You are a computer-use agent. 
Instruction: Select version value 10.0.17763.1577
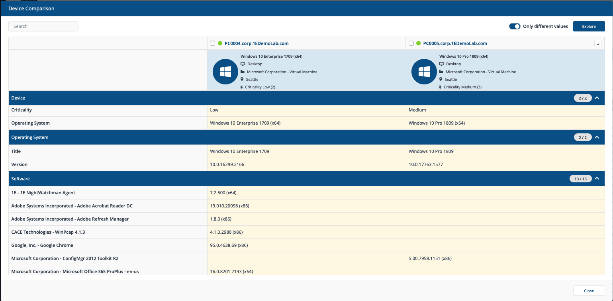tap(426, 164)
